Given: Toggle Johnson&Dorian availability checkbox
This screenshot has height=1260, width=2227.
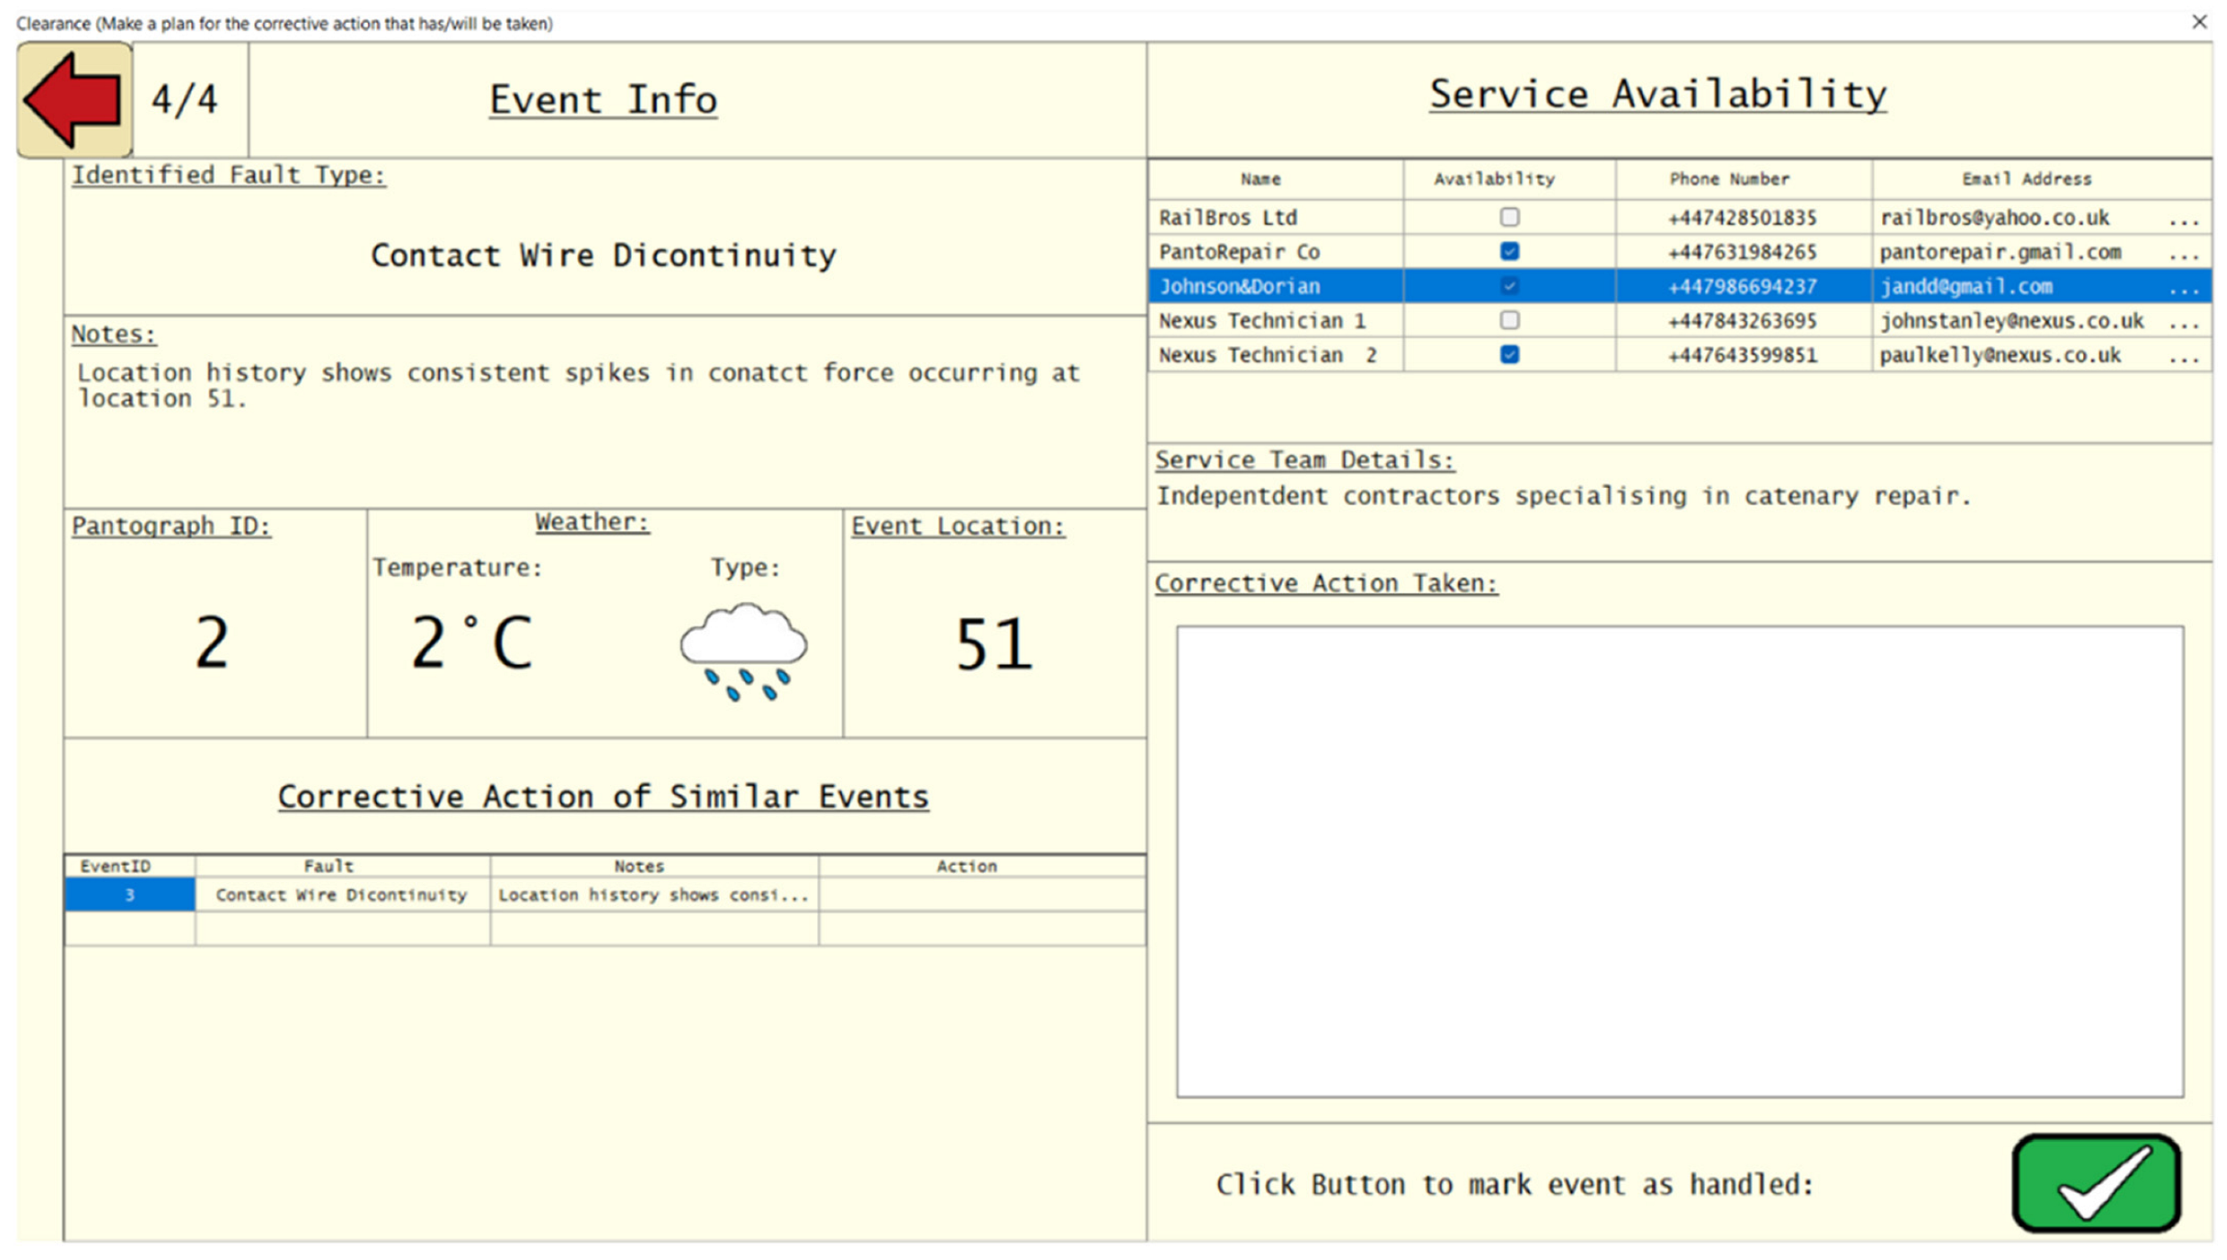Looking at the screenshot, I should (x=1509, y=286).
